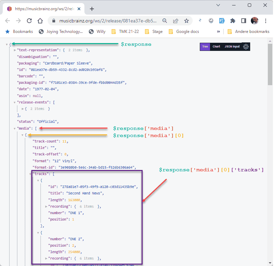Click the vertical scrollbar thumb
This screenshot has width=274, height=266.
coord(270,64)
